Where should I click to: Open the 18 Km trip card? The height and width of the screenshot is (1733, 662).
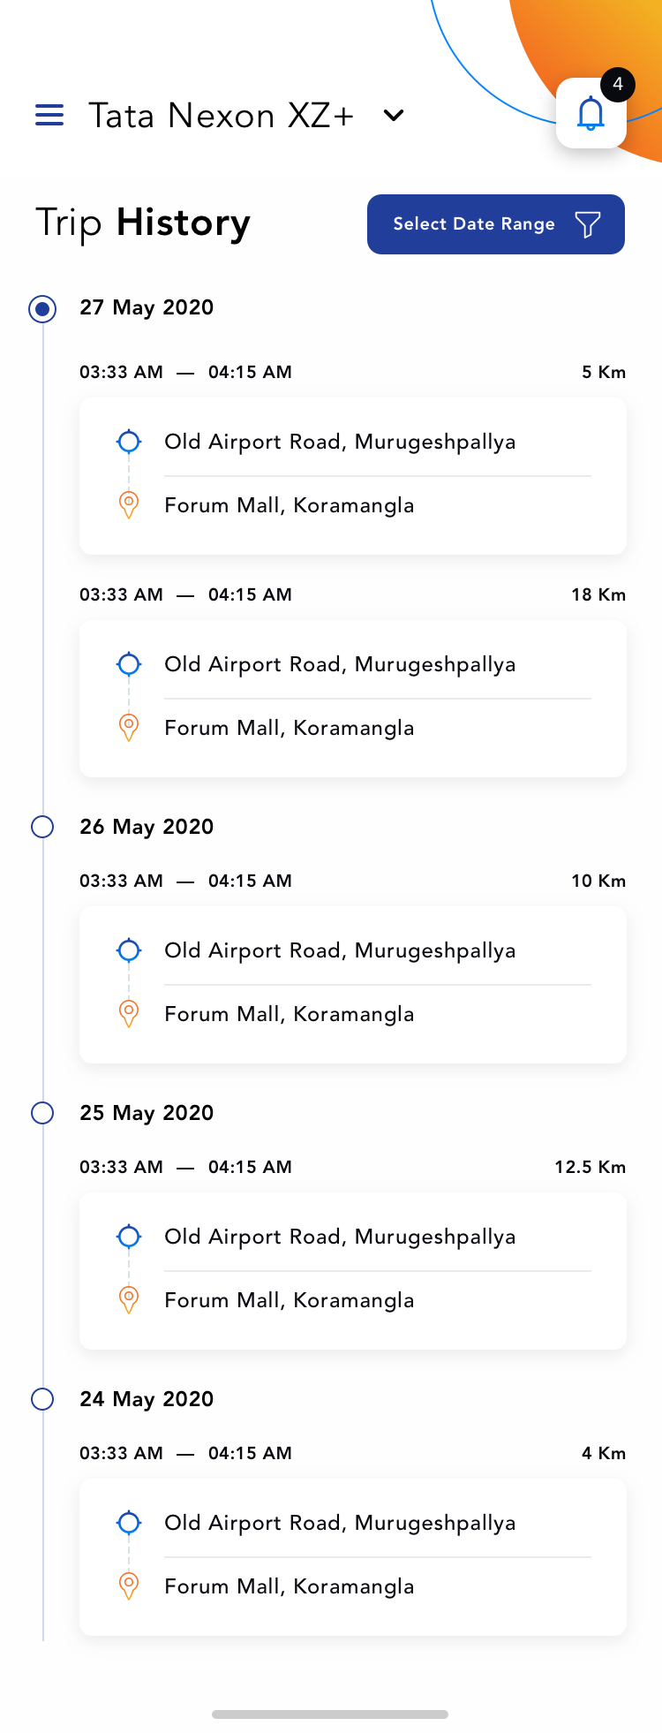(x=353, y=698)
